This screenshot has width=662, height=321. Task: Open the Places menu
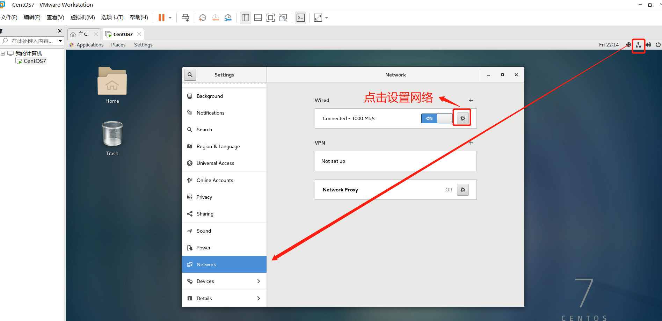click(118, 45)
